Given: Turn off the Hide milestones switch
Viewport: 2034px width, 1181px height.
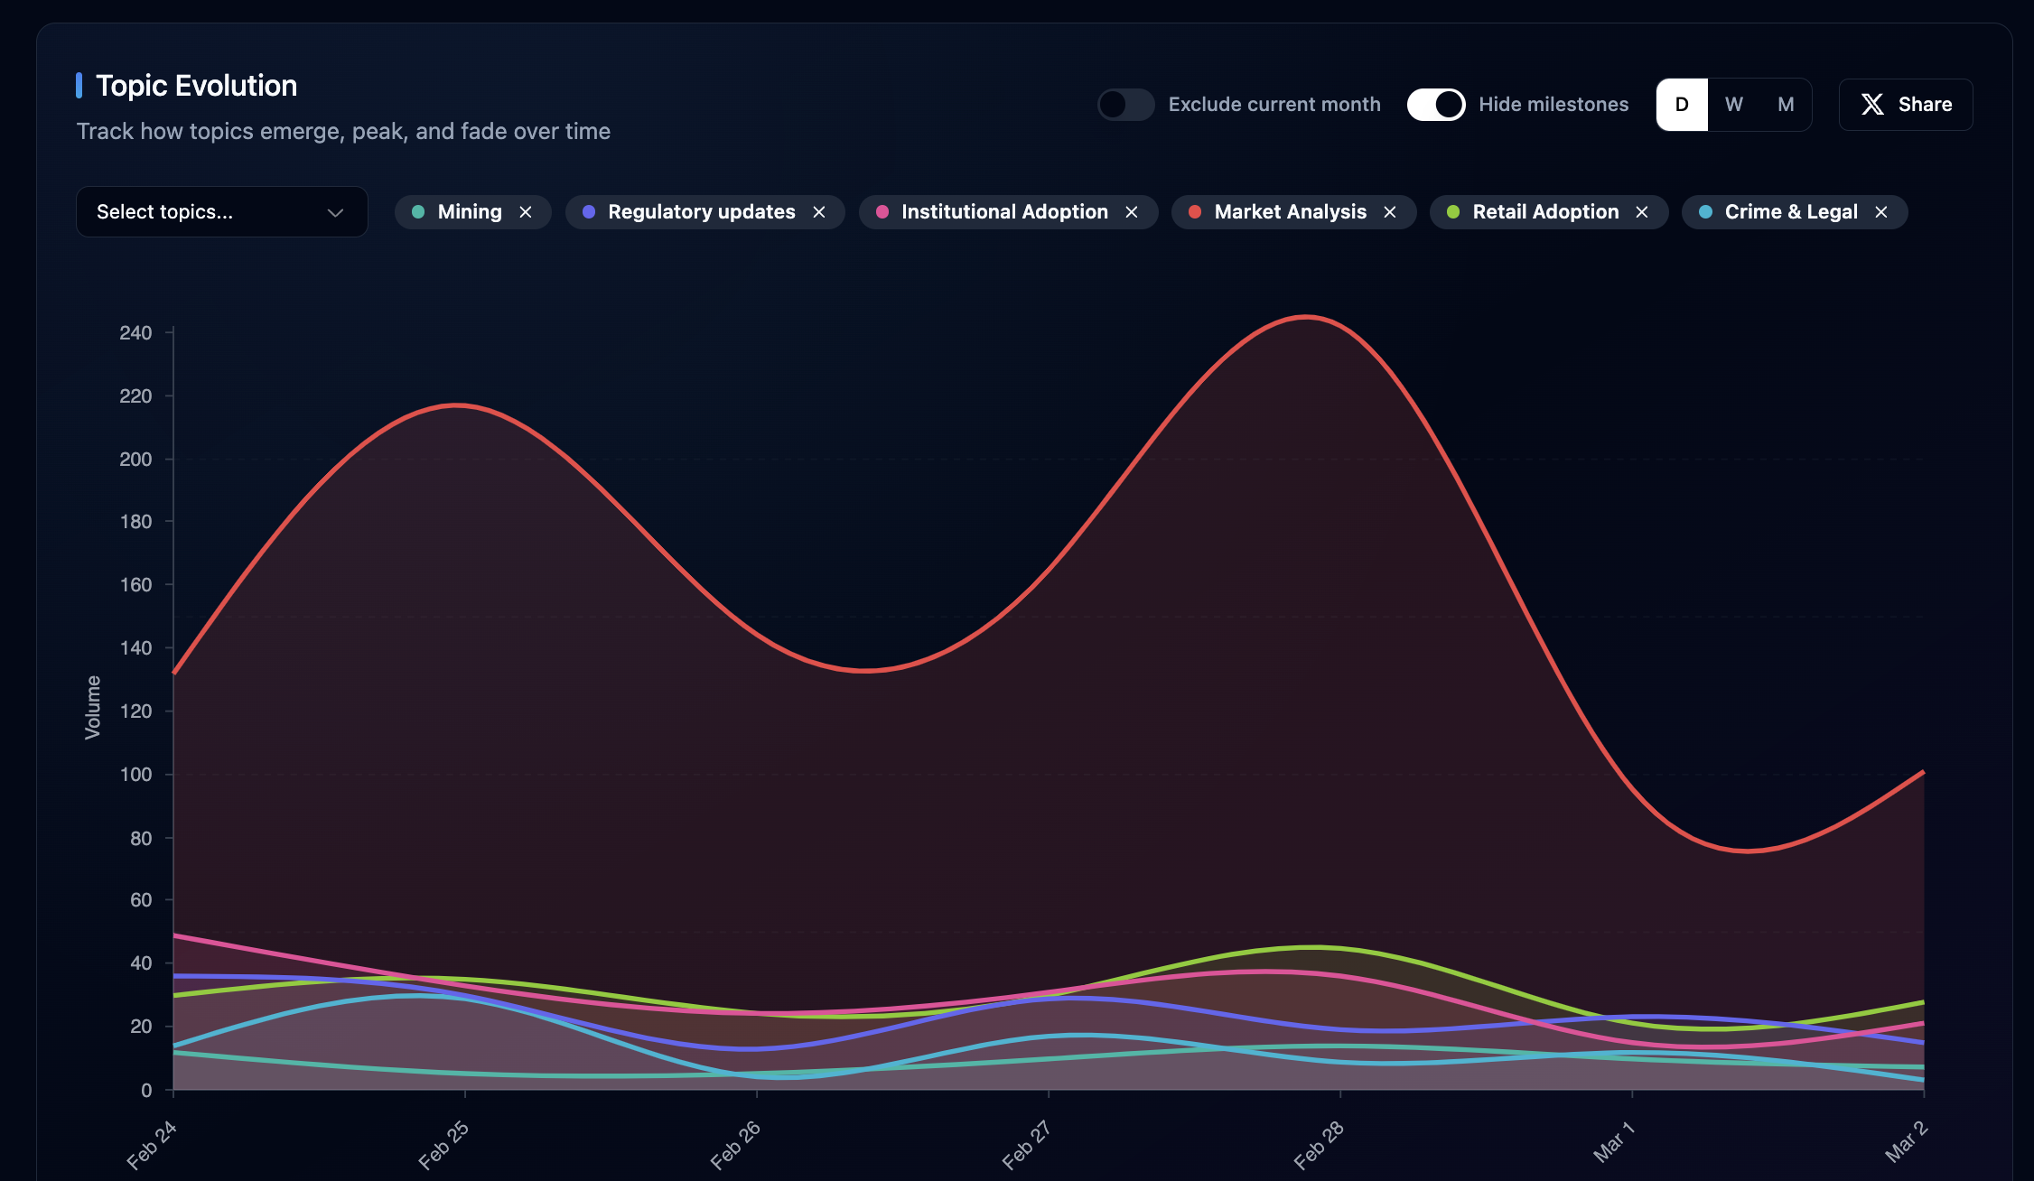Looking at the screenshot, I should tap(1436, 105).
